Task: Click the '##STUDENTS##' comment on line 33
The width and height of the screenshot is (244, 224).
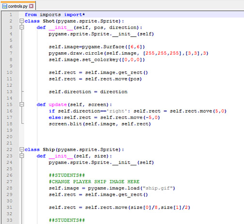Action: [x=67, y=220]
